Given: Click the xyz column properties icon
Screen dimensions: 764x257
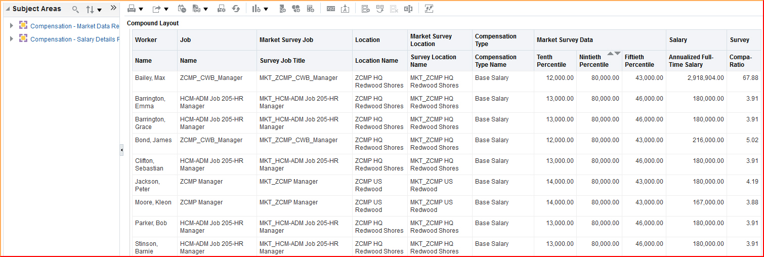Looking at the screenshot, I should 331,9.
